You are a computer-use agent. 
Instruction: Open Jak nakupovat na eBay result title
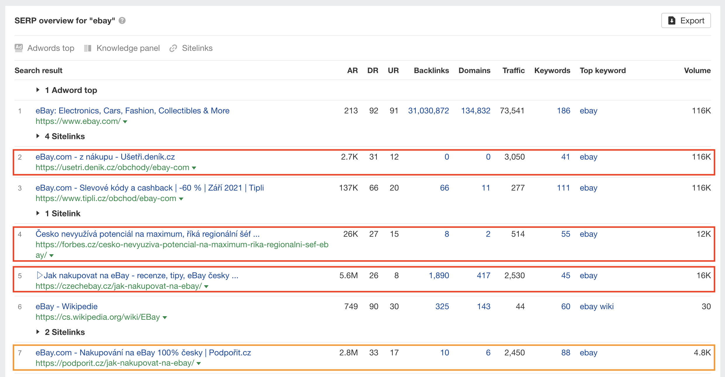[x=137, y=275]
